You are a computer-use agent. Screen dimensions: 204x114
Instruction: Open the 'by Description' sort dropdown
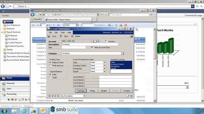(84, 96)
